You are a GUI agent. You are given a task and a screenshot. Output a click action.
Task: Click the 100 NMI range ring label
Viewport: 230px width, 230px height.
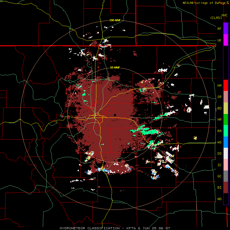pos(115,20)
